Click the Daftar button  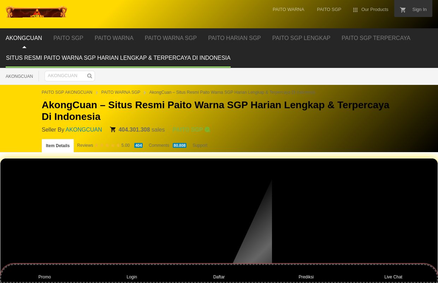pos(219,277)
